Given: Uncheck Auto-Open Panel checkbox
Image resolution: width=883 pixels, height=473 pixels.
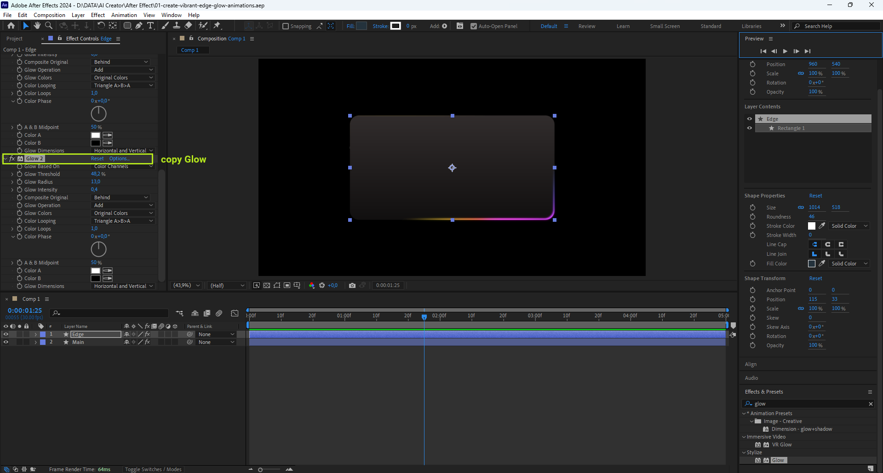Looking at the screenshot, I should pos(474,26).
